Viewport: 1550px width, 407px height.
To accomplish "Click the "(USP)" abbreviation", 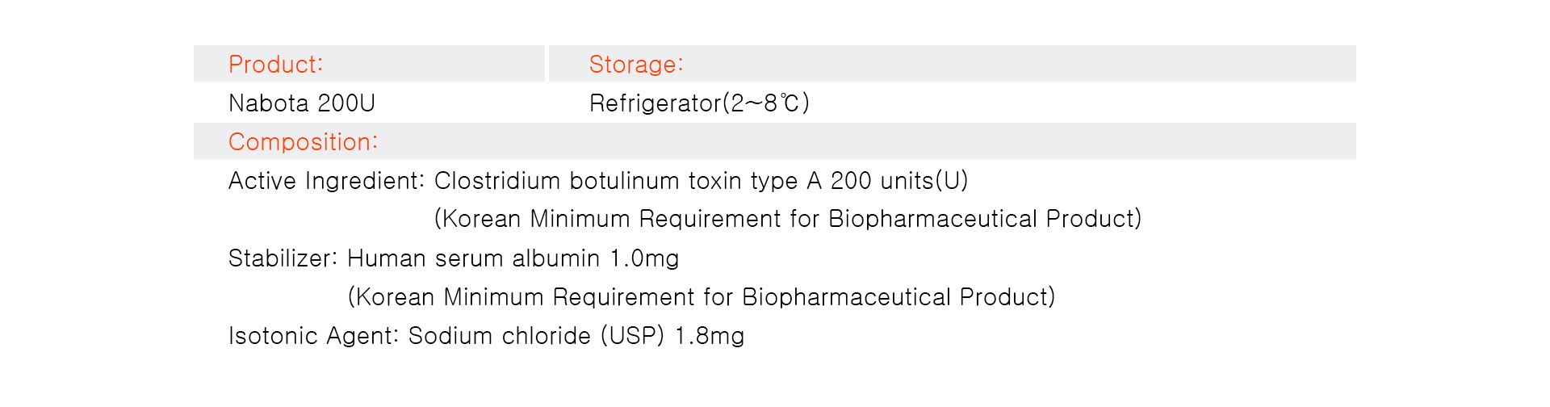I will (632, 336).
